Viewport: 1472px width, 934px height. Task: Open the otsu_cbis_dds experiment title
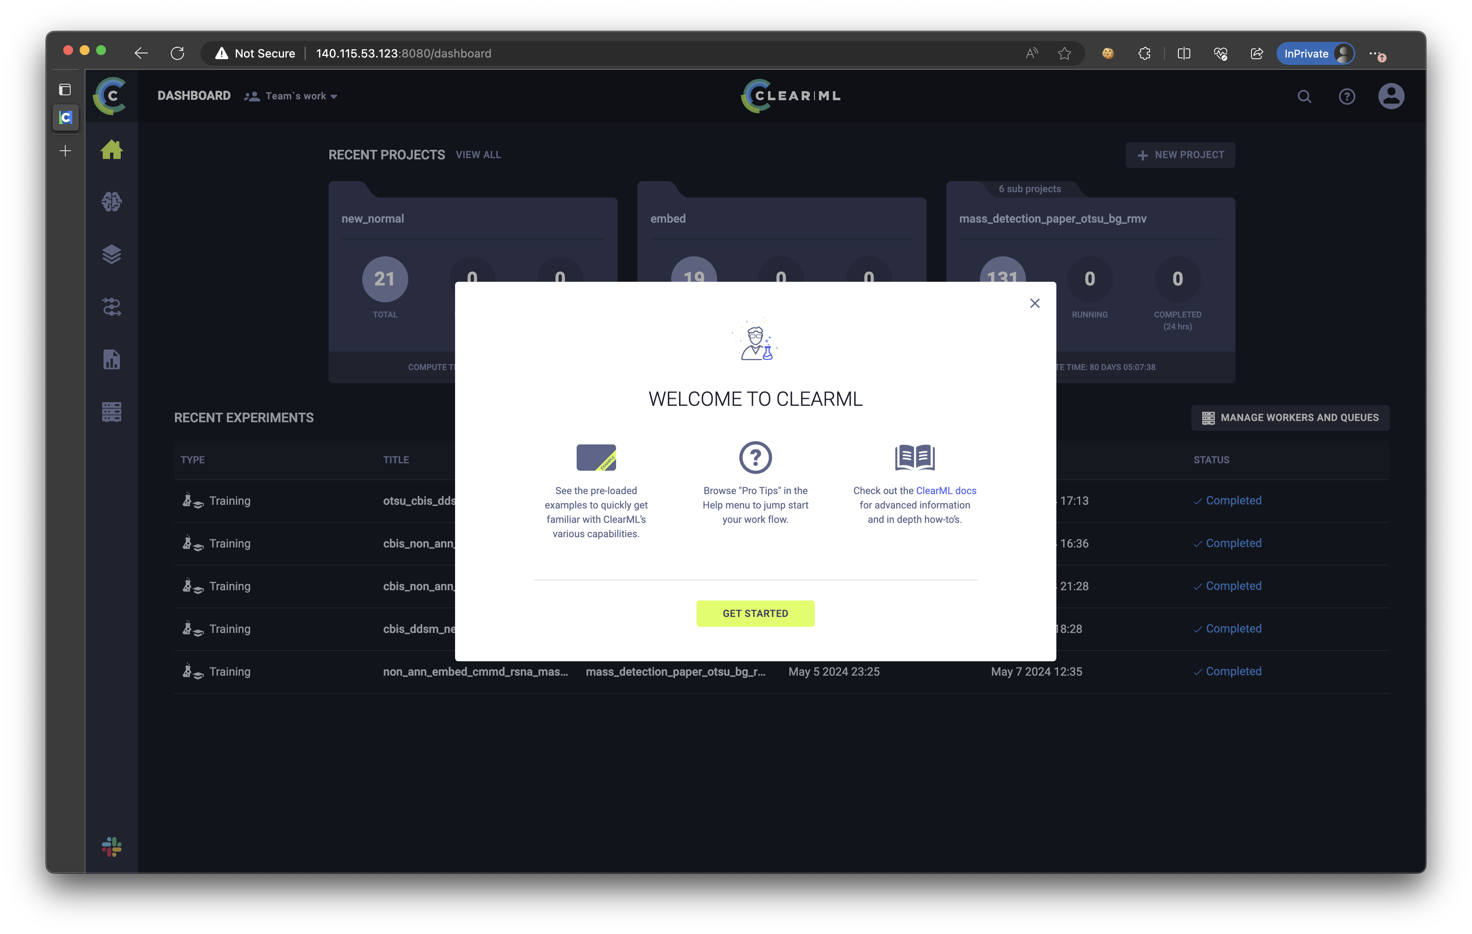click(419, 501)
